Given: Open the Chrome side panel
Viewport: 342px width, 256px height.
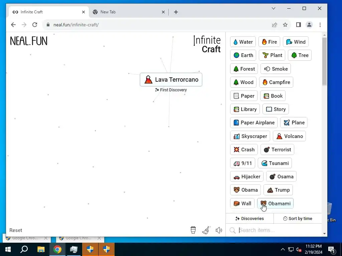Looking at the screenshot, I should [299, 25].
